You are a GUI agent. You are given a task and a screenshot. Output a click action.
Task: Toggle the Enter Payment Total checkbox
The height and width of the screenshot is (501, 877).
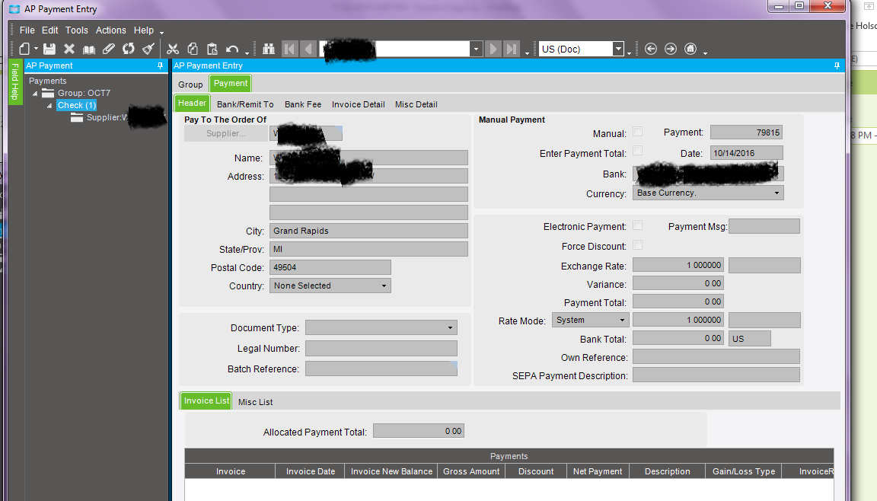(638, 151)
